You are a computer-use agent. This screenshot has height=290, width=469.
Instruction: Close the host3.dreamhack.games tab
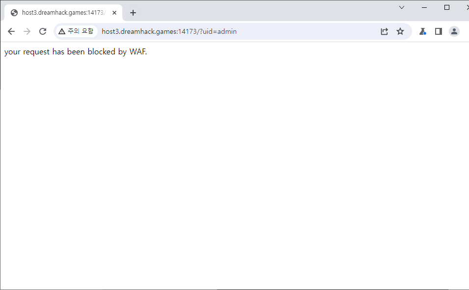[114, 13]
